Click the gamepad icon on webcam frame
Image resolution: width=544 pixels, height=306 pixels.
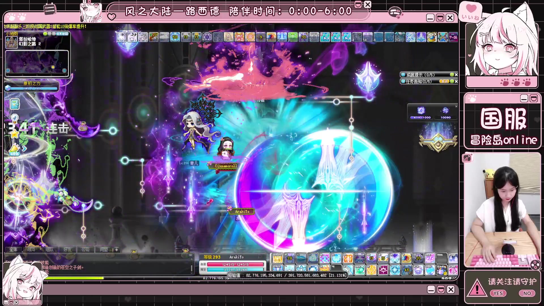pos(535,265)
